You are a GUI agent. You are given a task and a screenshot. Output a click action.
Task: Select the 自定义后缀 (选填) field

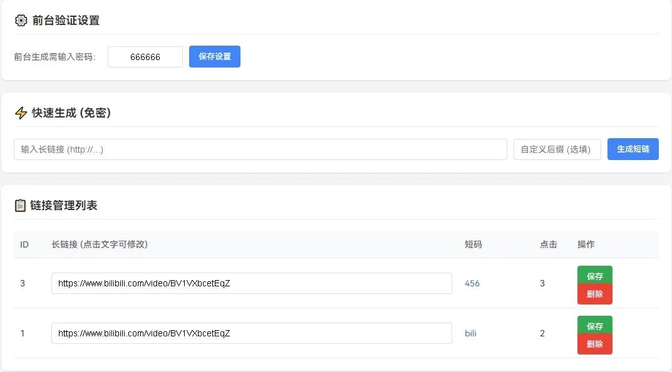pyautogui.click(x=557, y=149)
